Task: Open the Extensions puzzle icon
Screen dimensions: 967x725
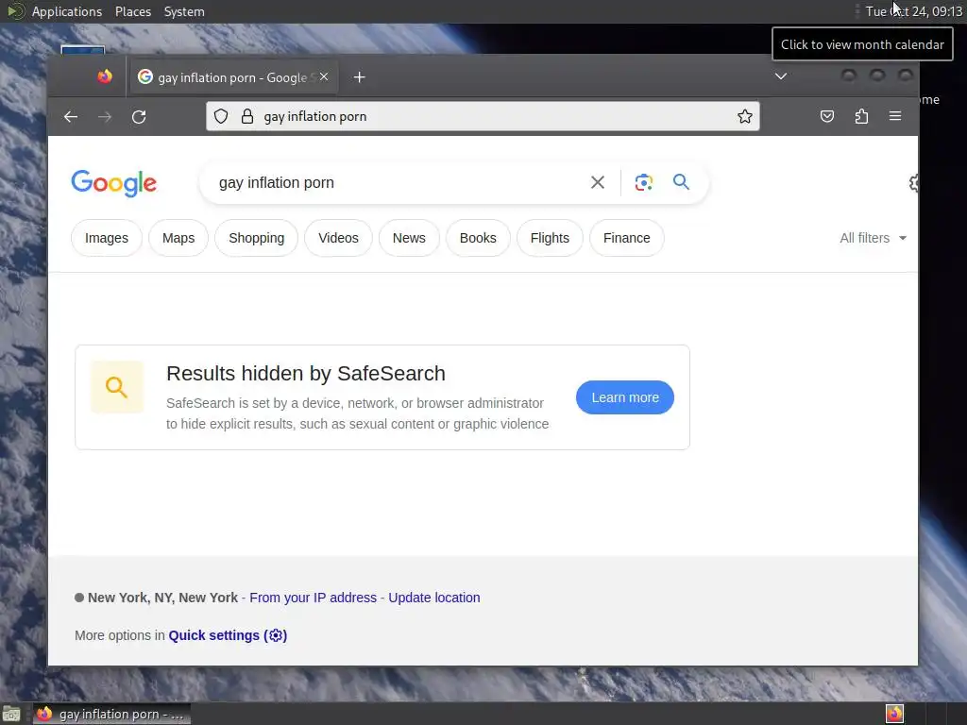Action: [861, 116]
